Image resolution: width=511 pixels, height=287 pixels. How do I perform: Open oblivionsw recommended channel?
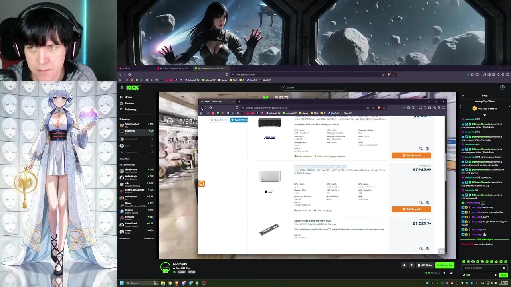(137, 197)
